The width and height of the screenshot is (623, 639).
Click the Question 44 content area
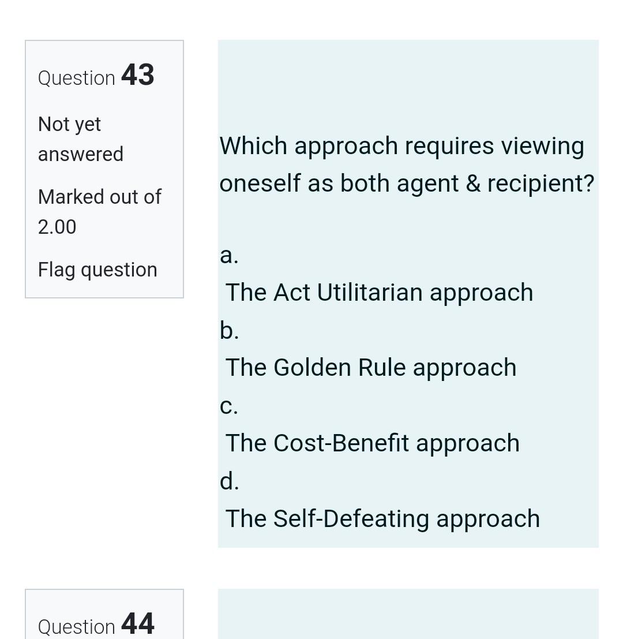point(408,614)
